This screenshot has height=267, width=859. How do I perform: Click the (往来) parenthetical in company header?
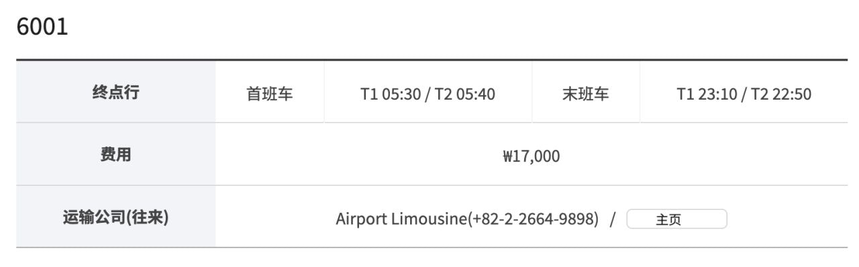[x=147, y=217]
